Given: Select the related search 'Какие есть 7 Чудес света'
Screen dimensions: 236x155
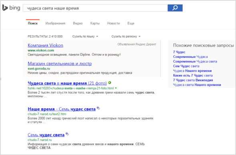Looking at the screenshot, I should pyautogui.click(x=193, y=76).
